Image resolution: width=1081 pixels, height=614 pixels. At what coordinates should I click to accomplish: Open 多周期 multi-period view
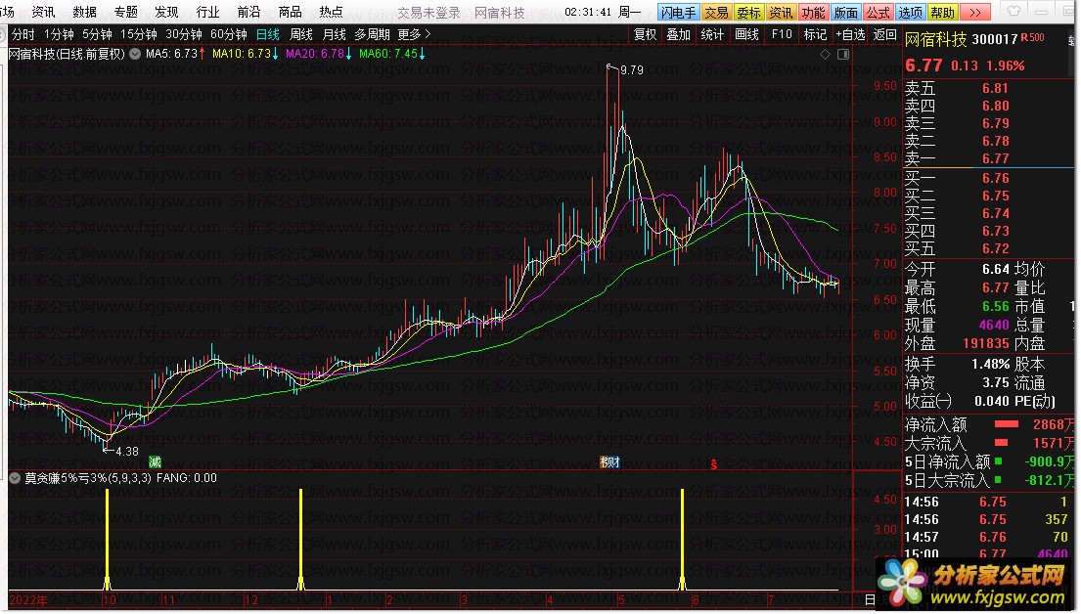click(372, 34)
